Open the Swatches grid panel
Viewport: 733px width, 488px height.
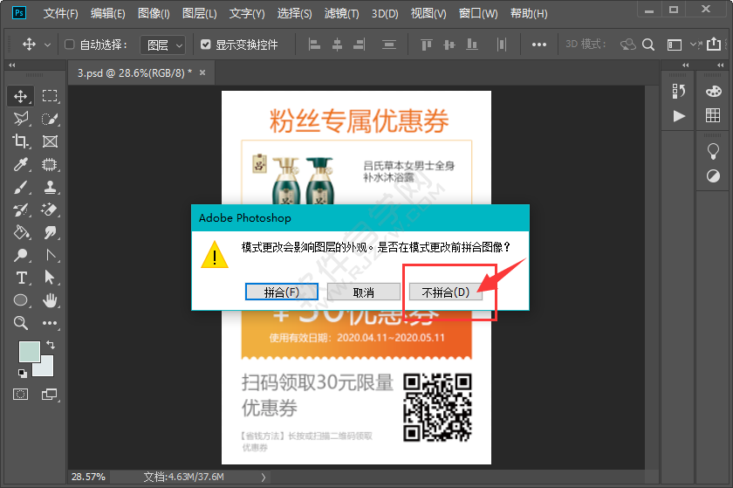tap(713, 116)
